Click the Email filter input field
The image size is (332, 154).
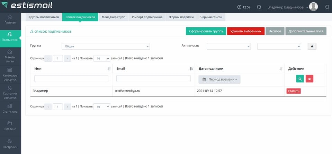(153, 79)
